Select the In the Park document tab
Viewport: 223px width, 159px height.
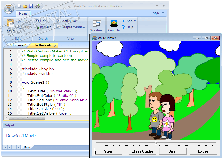coord(43,45)
